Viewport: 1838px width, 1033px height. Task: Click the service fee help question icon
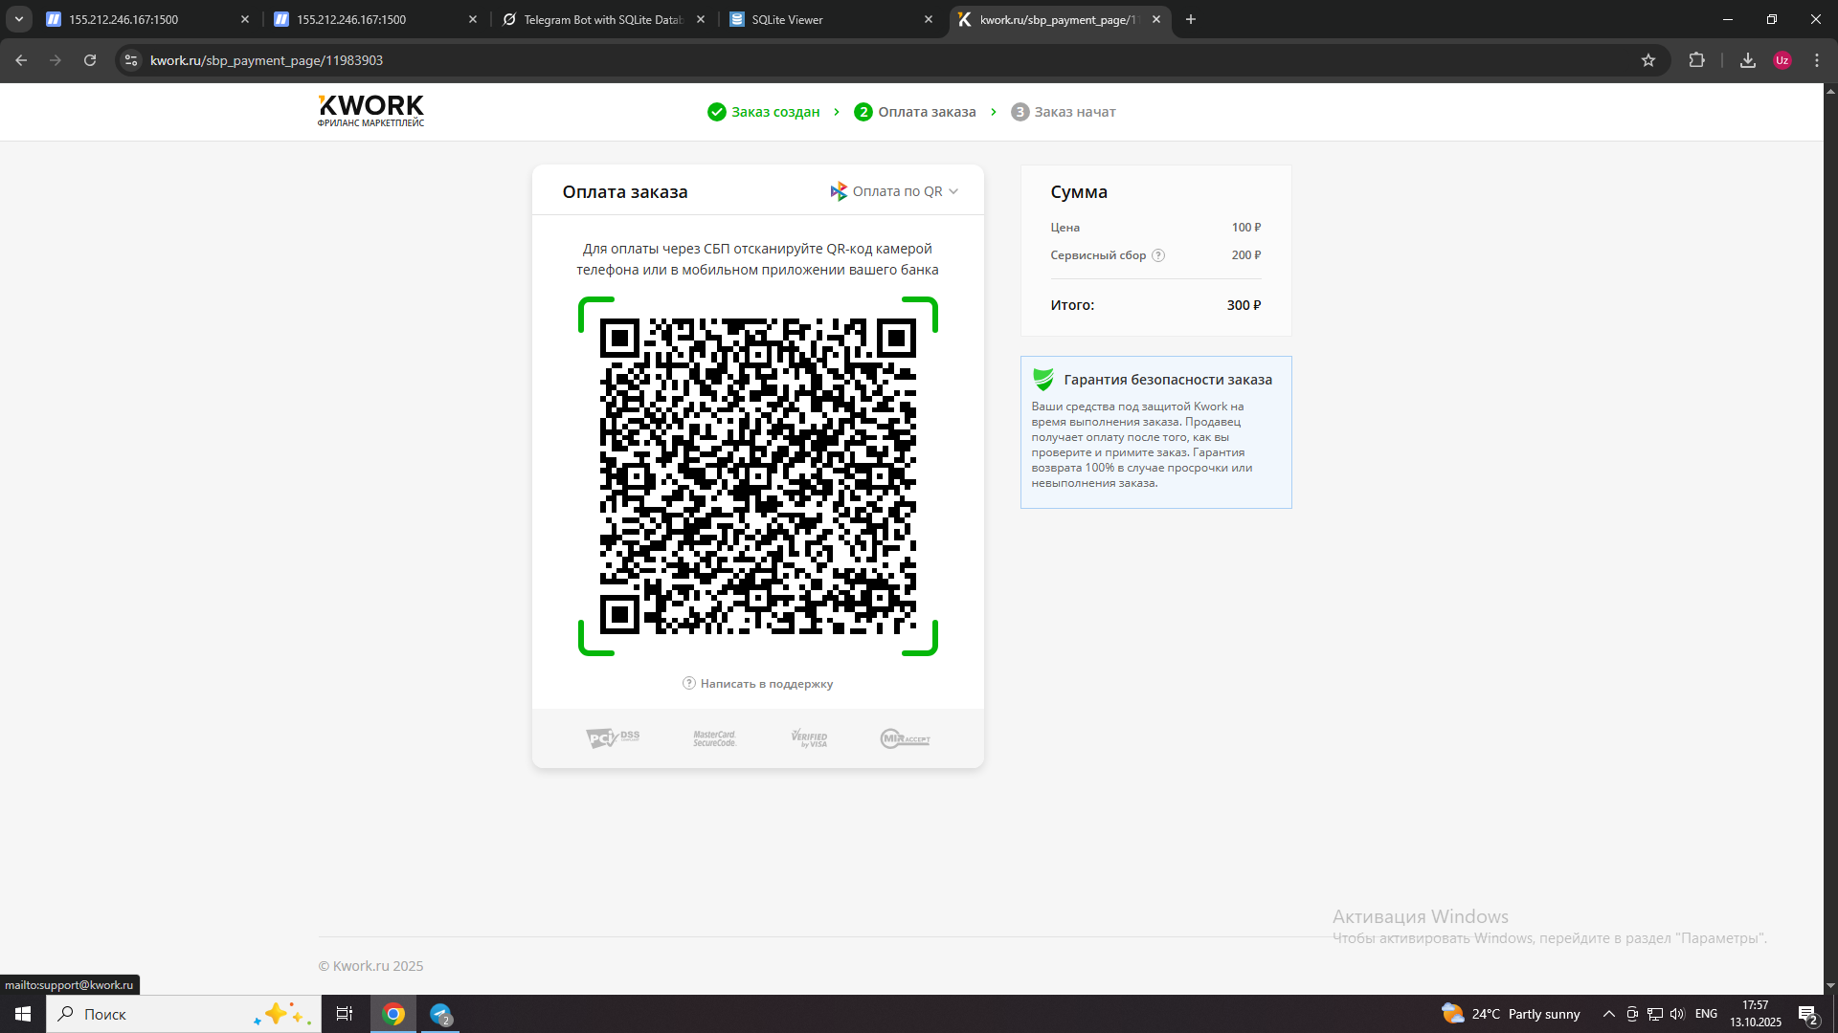point(1158,255)
